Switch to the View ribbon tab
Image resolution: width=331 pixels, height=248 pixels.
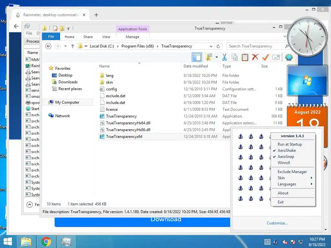(106, 37)
